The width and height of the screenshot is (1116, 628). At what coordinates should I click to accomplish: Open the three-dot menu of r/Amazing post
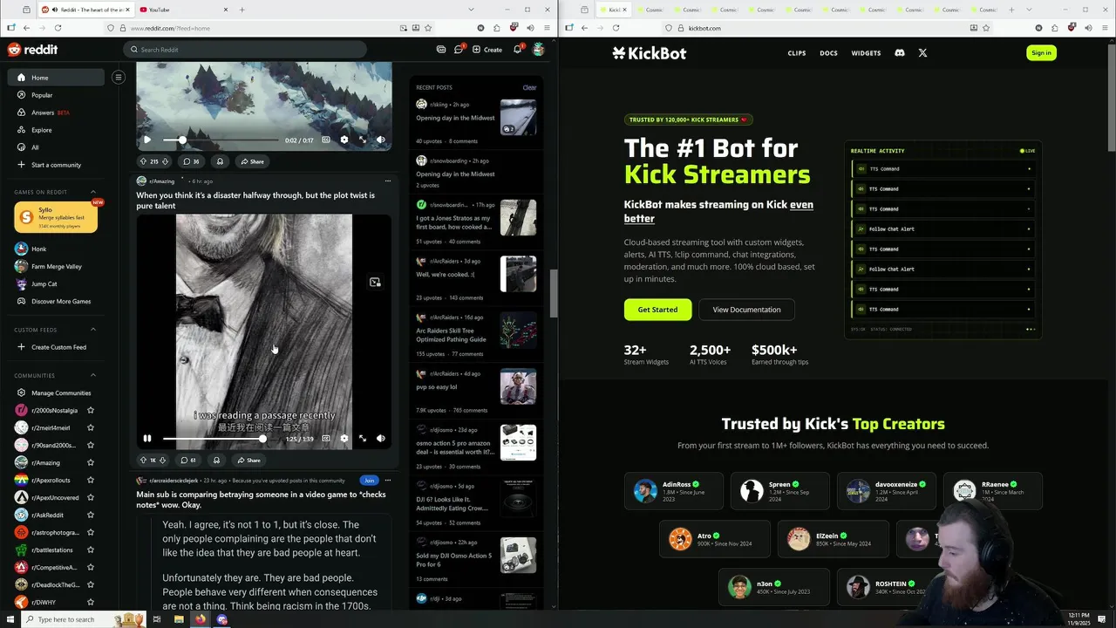click(x=388, y=181)
